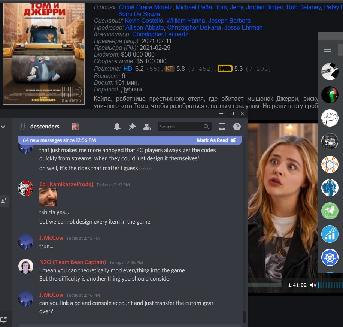Click the face avatar beside descenders channel name
Screen dimensions: 343x327
pyautogui.click(x=75, y=127)
